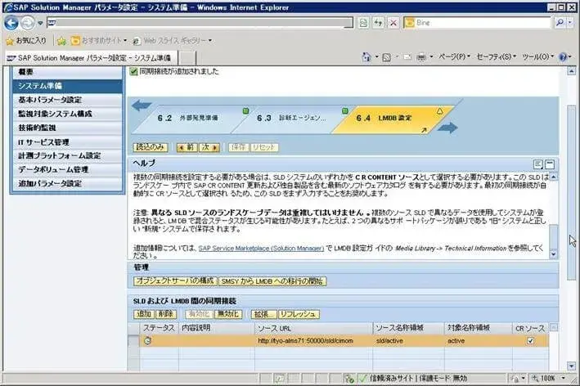Open the セーフティ(S) menu

click(496, 57)
